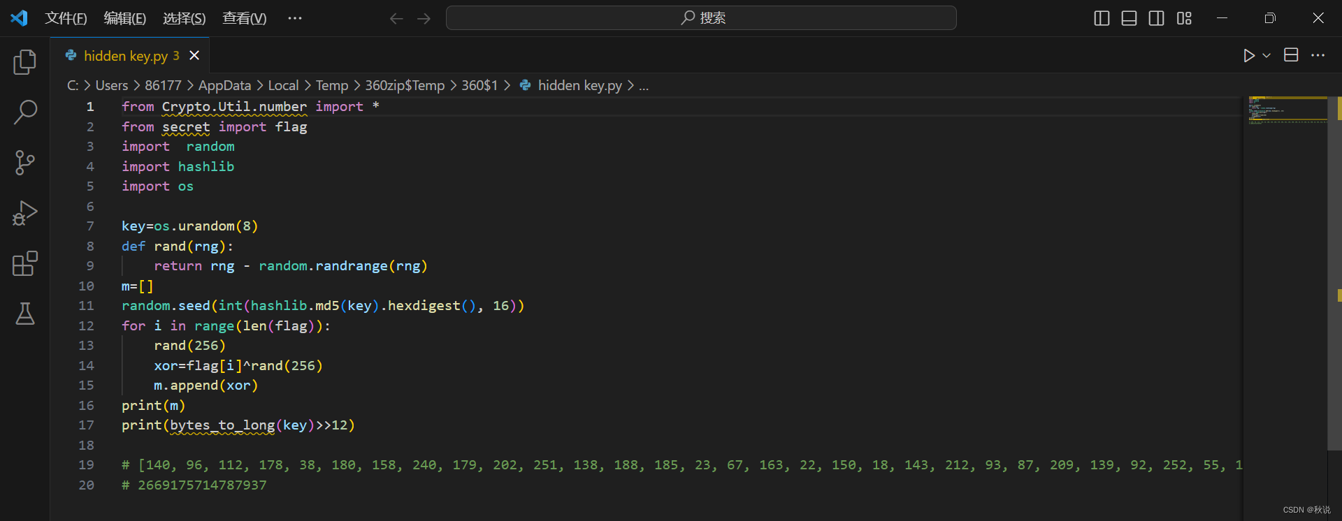Click the 'secret' module name on line 2
This screenshot has height=521, width=1342.
(186, 127)
